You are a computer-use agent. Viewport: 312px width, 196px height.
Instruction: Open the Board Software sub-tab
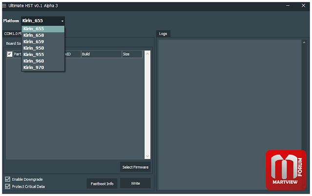(13, 43)
